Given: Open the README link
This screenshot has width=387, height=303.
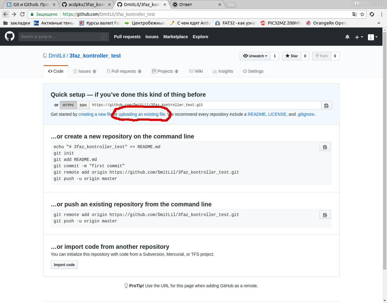Looking at the screenshot, I should coord(257,114).
